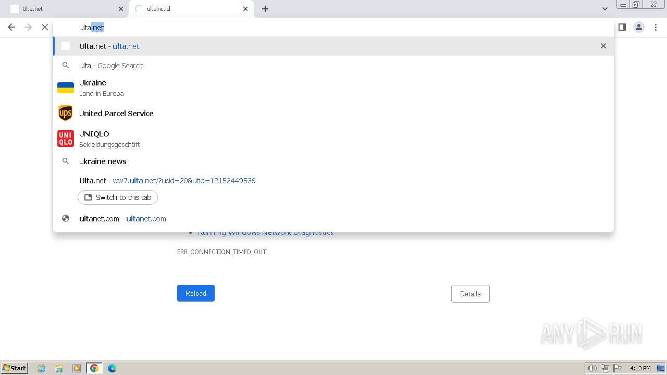Select the ulta Google Search suggestion

[333, 66]
